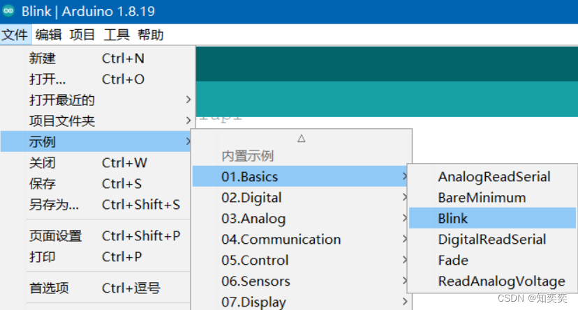Choose 打印 from the file menu
The height and width of the screenshot is (310, 578).
96,256
